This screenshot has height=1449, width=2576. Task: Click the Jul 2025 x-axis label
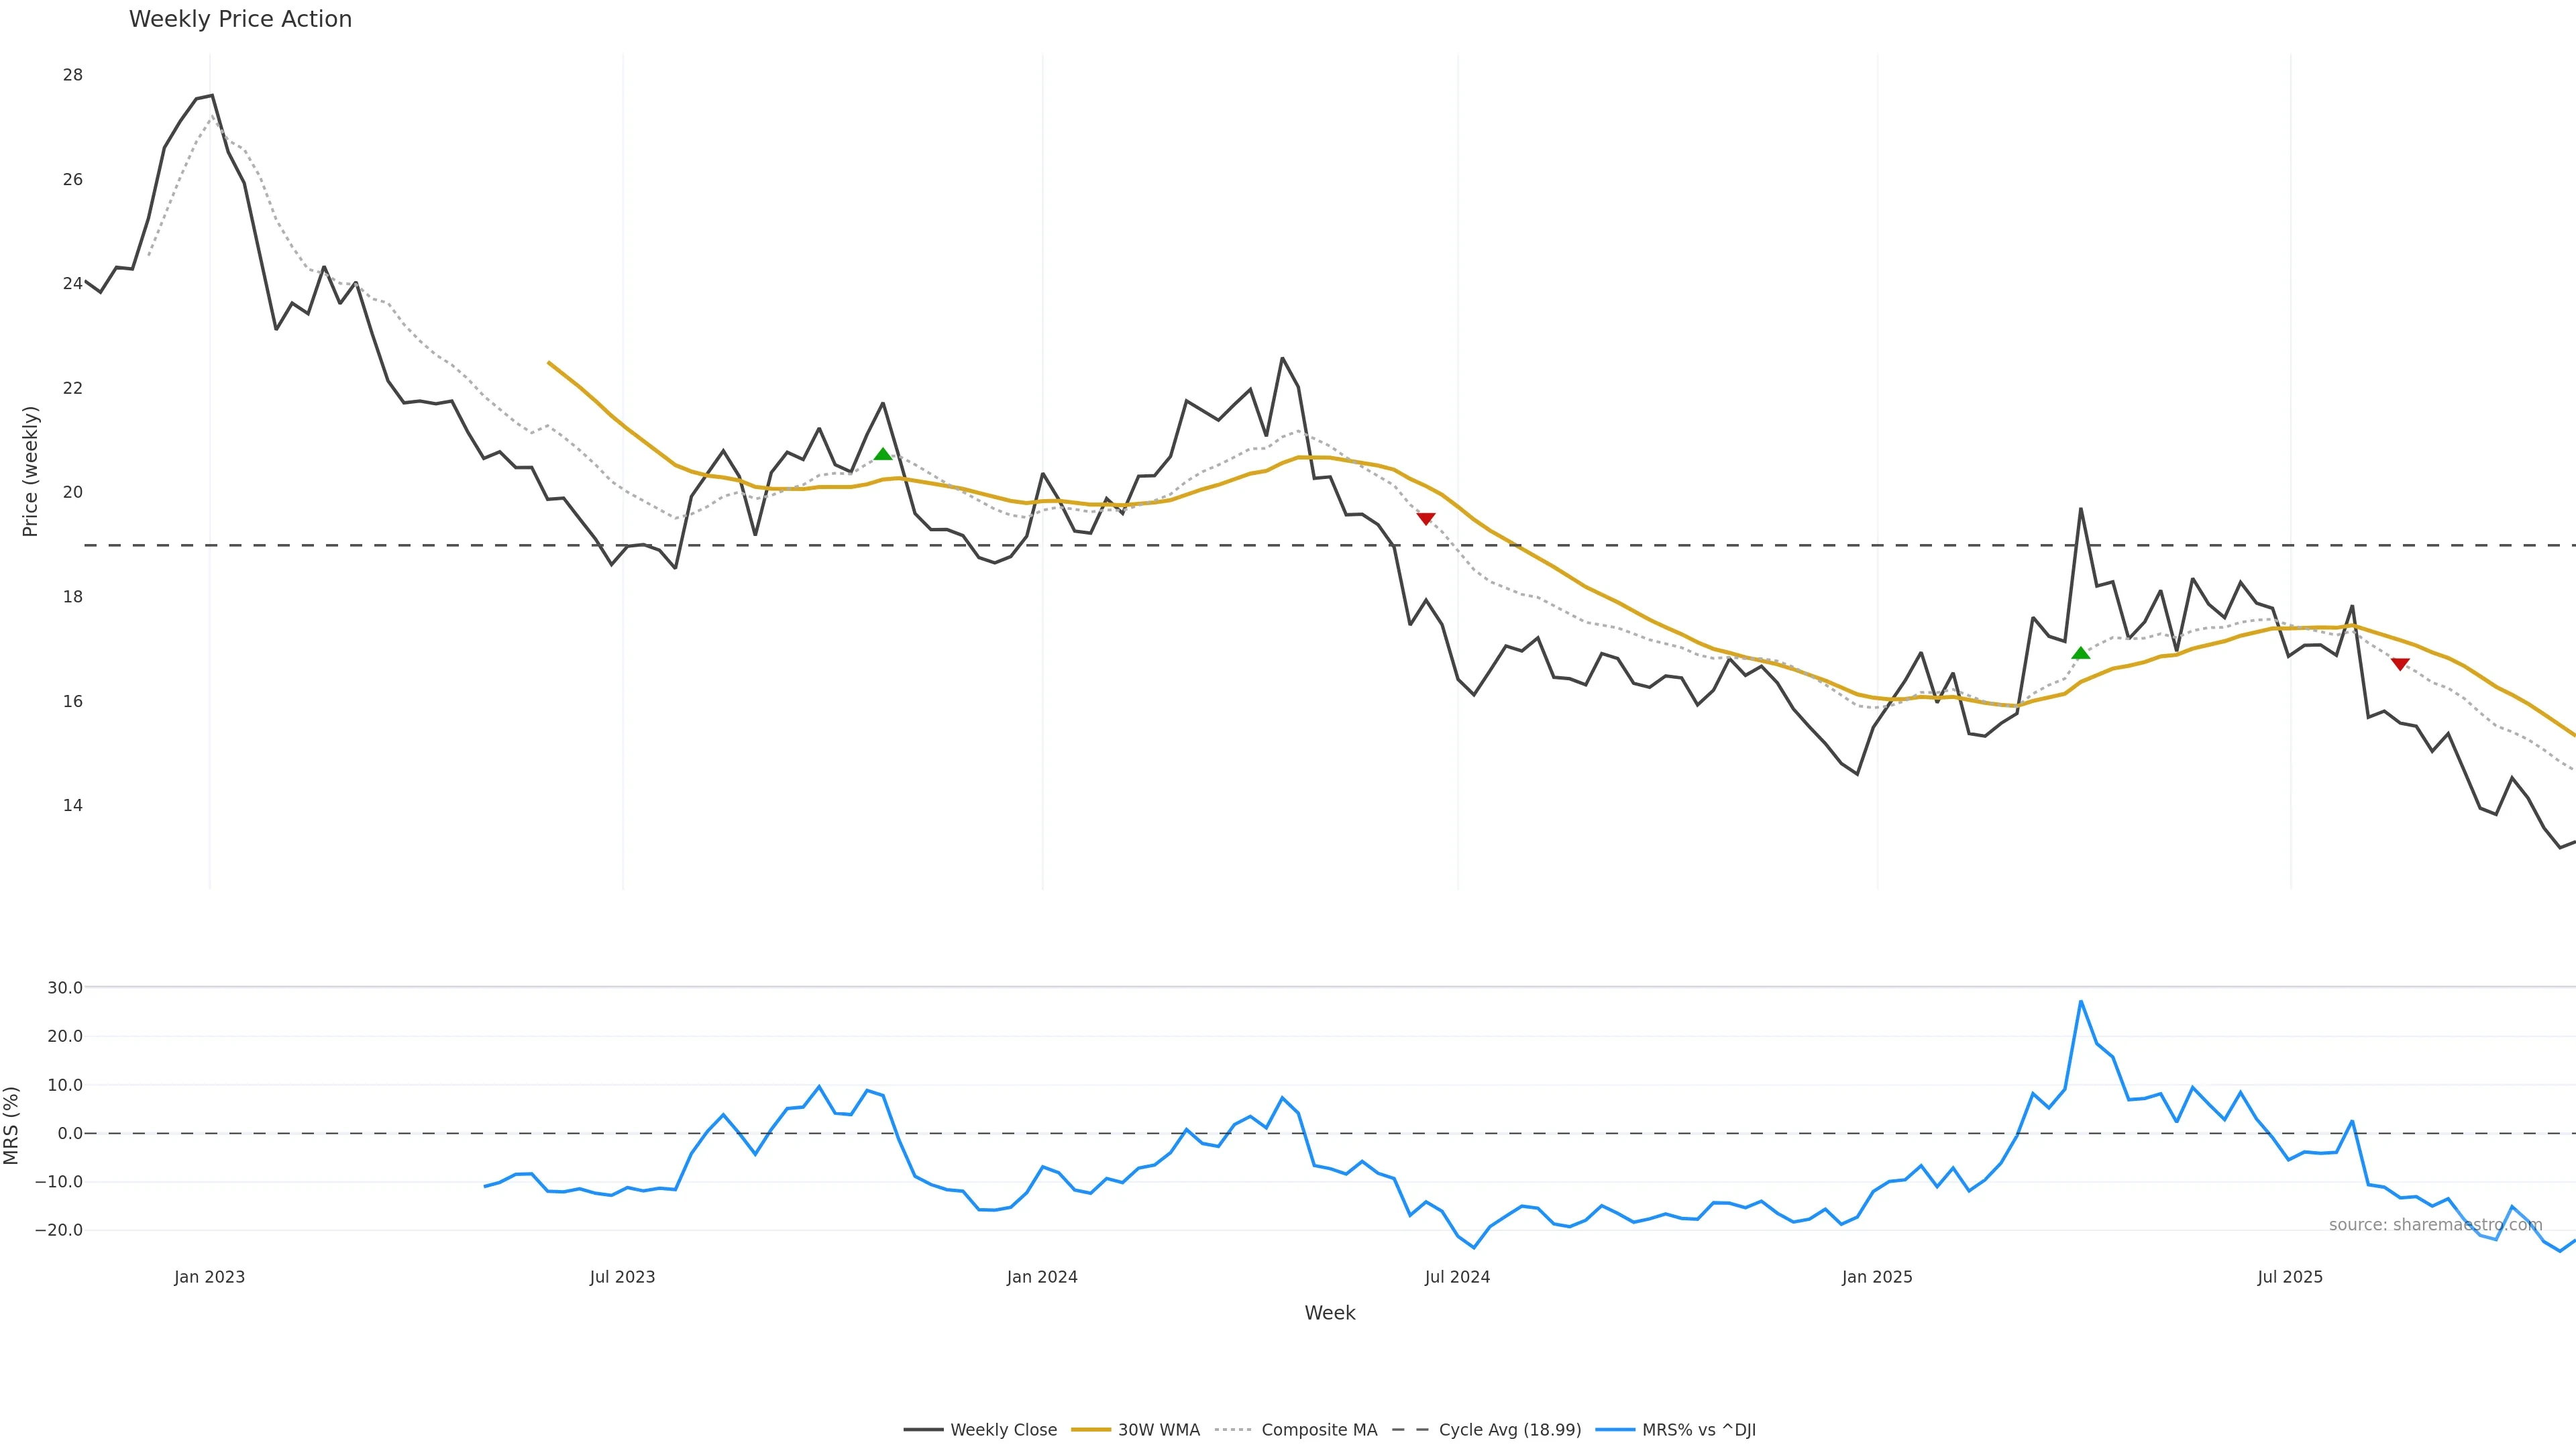[2290, 1277]
